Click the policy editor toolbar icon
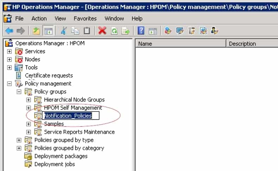Viewport: 278px width, 171px height. point(203,31)
